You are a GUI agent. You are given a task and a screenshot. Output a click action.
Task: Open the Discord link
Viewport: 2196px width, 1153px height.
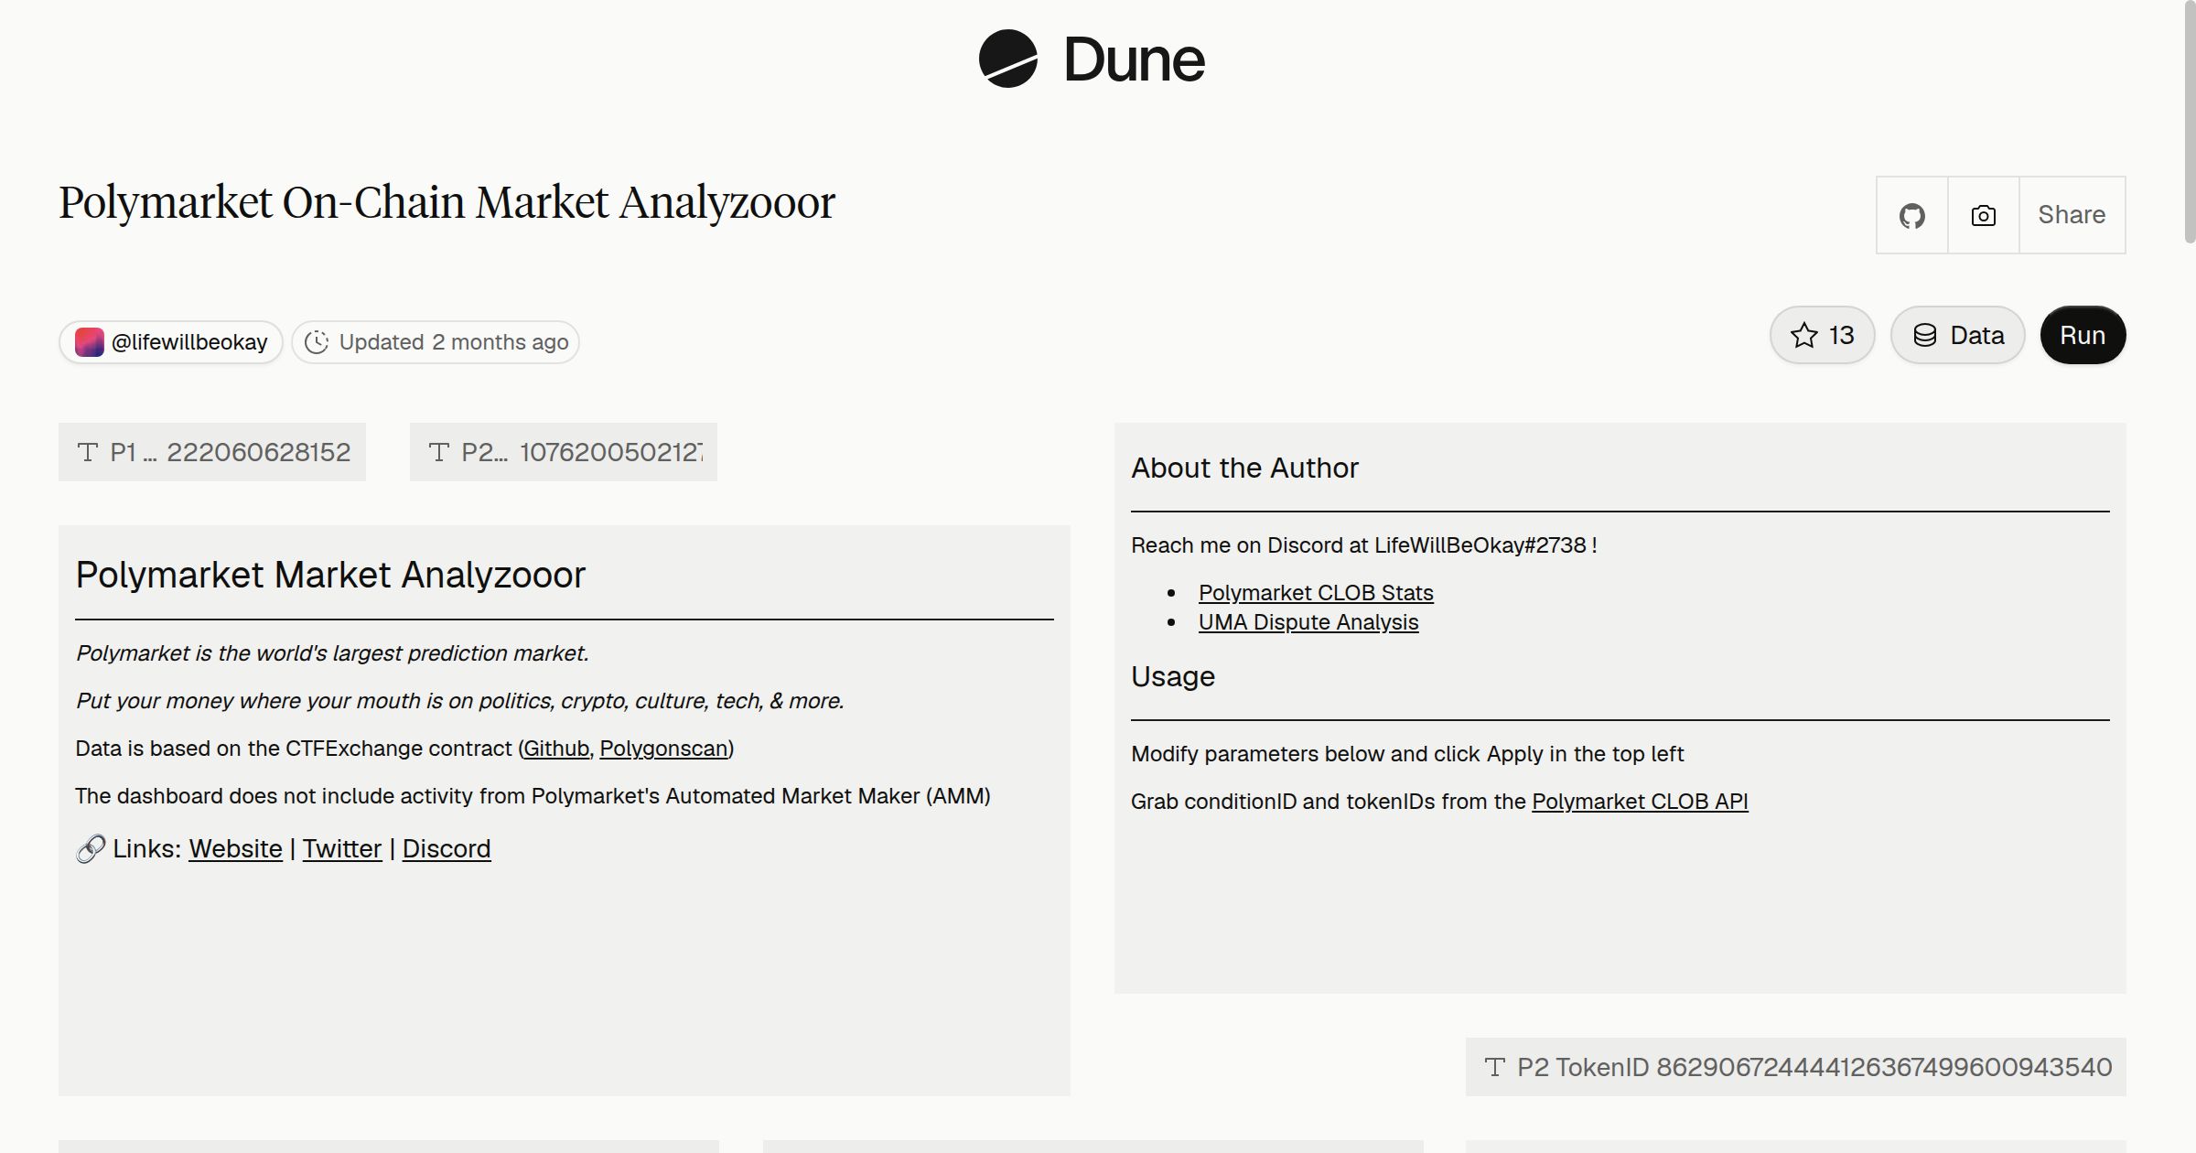point(447,849)
